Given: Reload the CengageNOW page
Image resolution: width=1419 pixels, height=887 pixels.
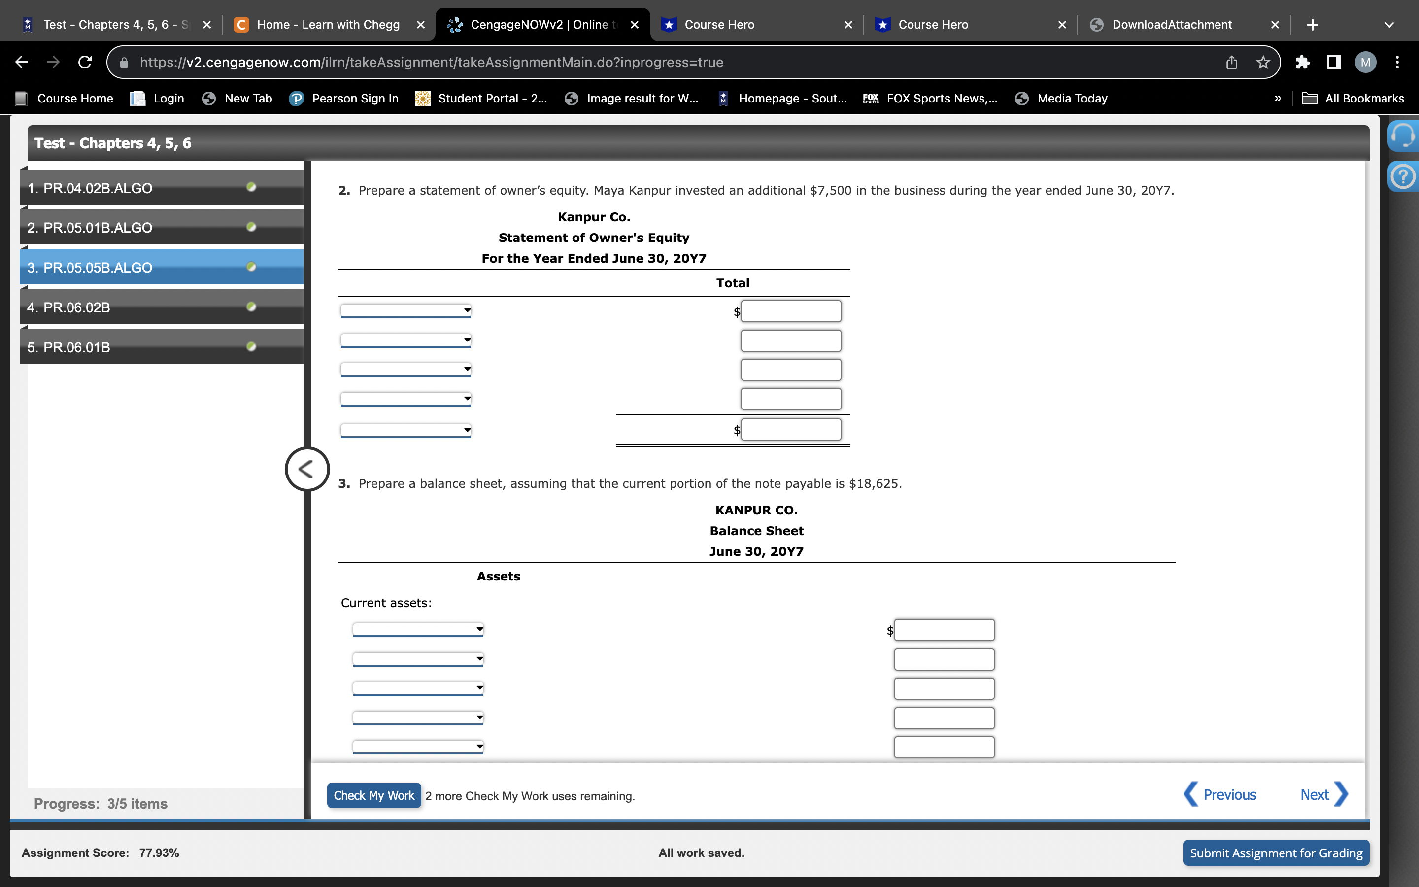Looking at the screenshot, I should tap(84, 62).
